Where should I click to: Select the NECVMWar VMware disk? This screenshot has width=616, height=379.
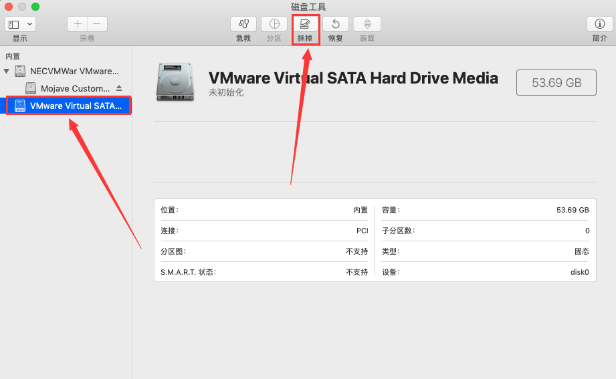click(66, 71)
